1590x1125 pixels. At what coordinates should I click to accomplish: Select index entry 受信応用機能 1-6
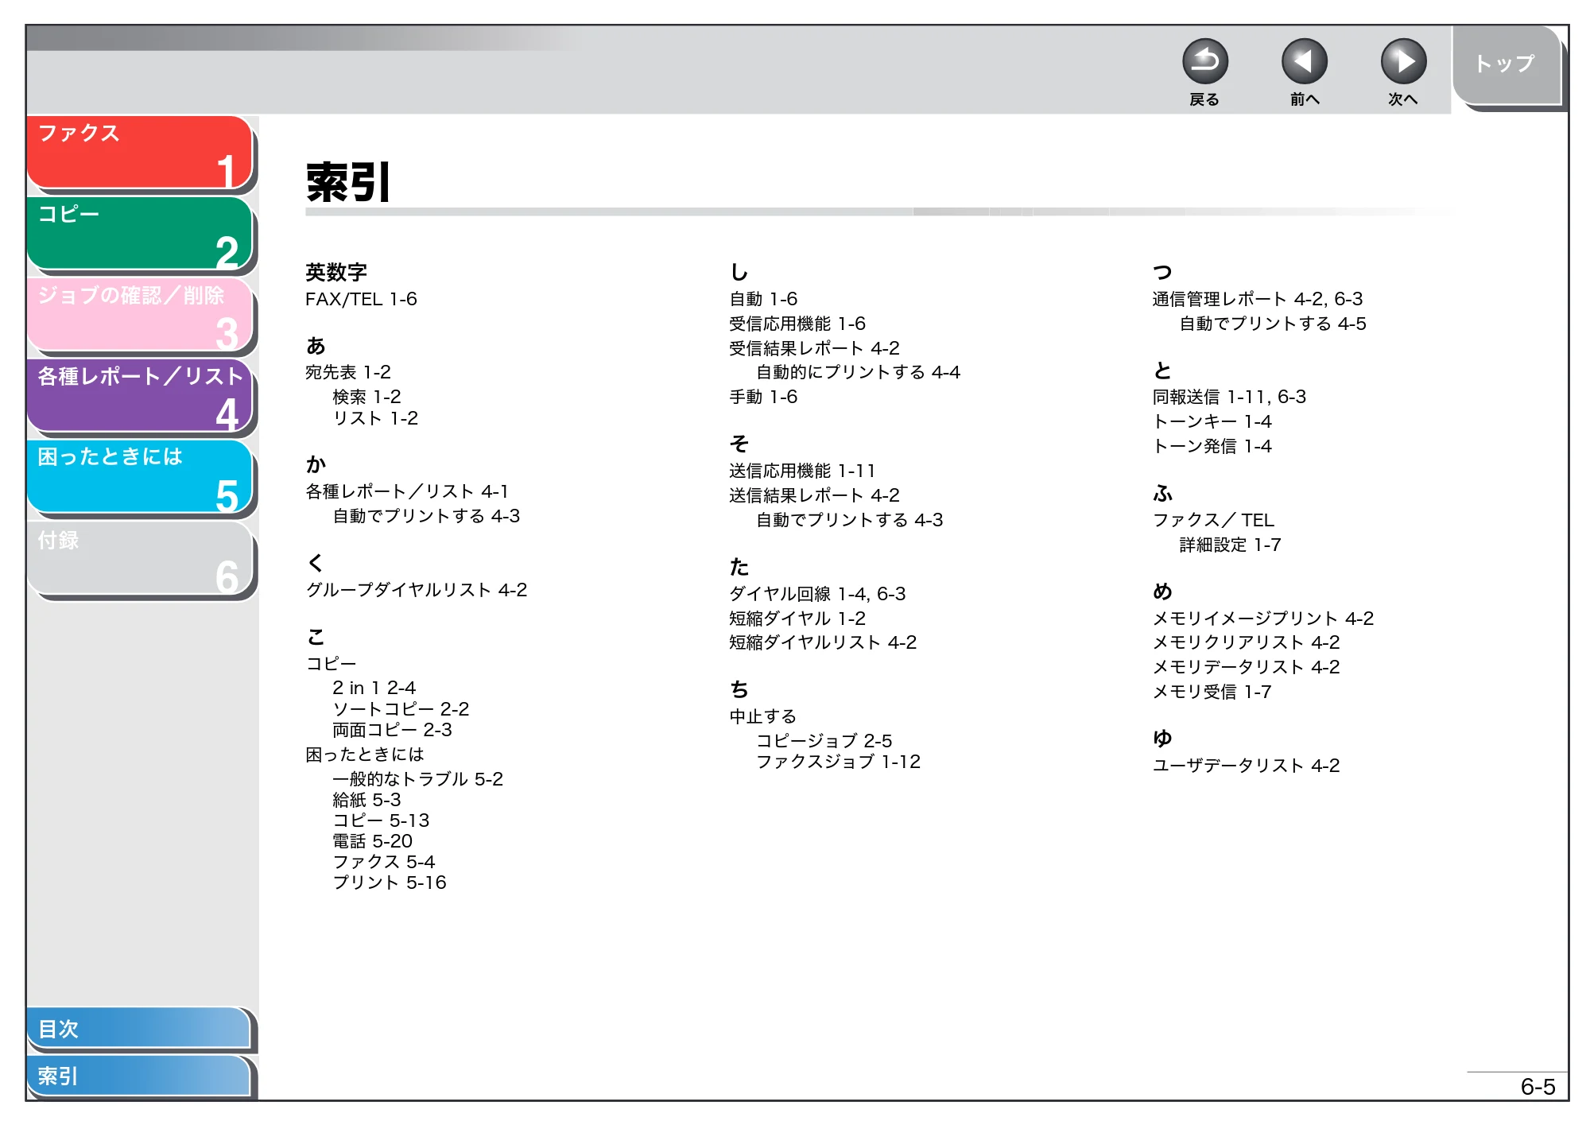click(797, 324)
